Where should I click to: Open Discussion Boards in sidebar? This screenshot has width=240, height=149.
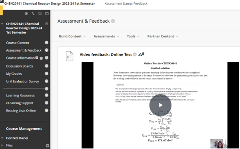[20, 66]
